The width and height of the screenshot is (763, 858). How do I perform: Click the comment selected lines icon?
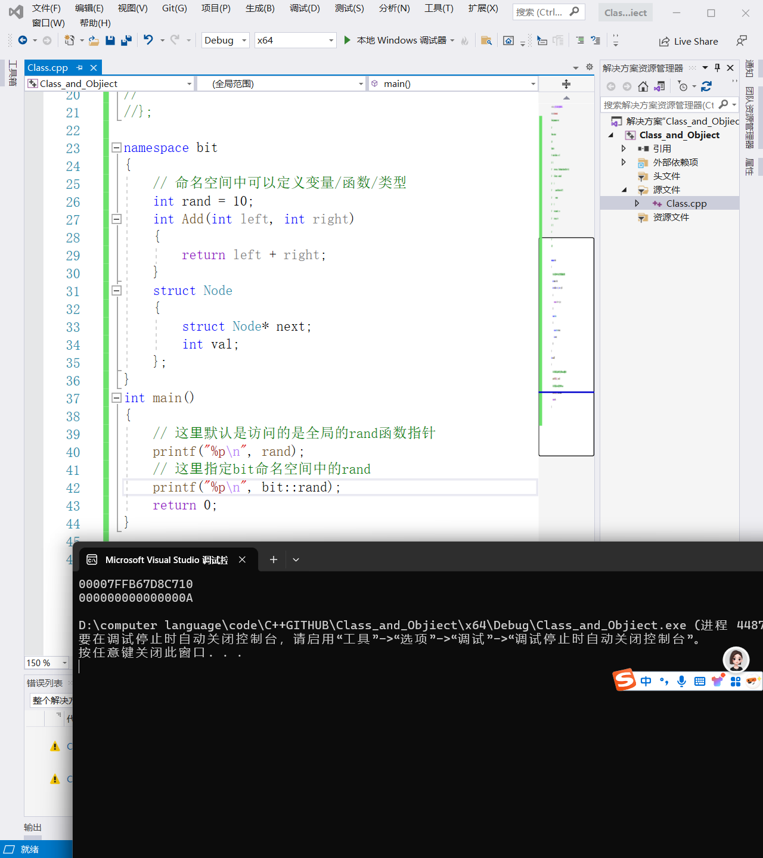tap(580, 40)
